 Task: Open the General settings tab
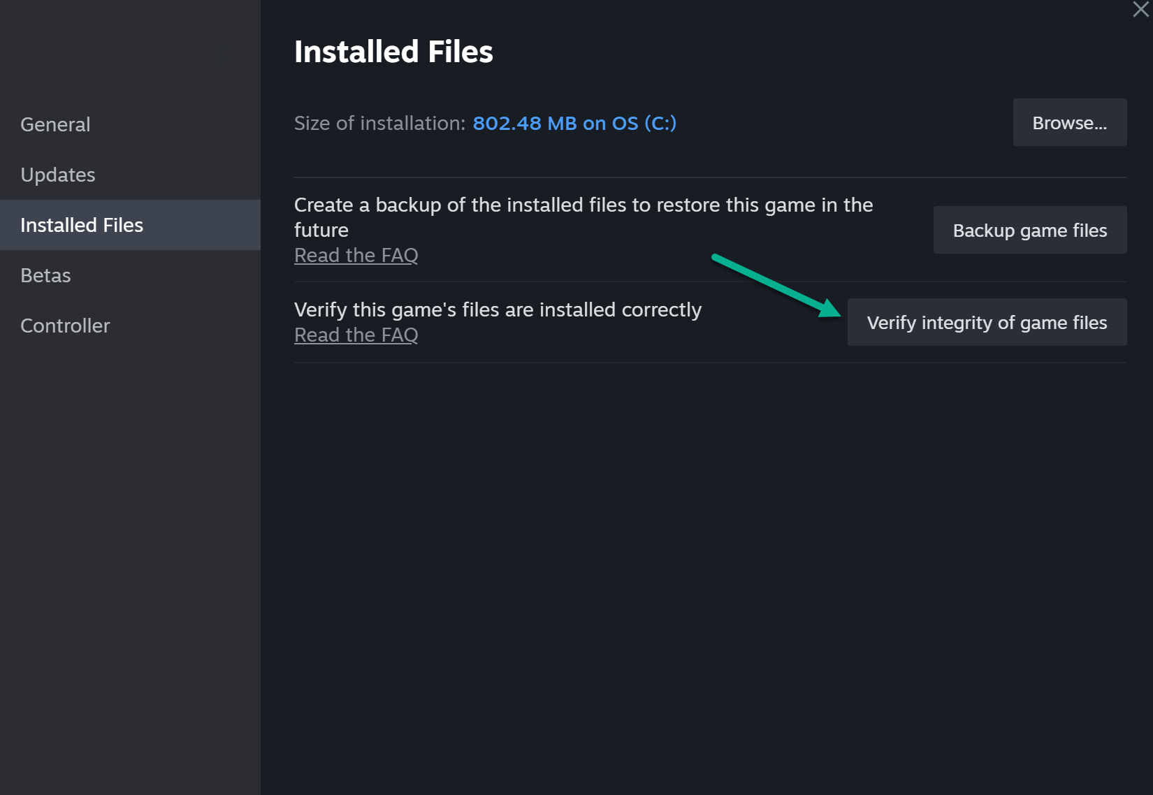(x=55, y=124)
